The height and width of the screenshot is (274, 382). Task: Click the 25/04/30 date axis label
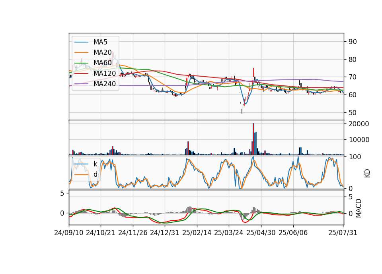point(261,233)
